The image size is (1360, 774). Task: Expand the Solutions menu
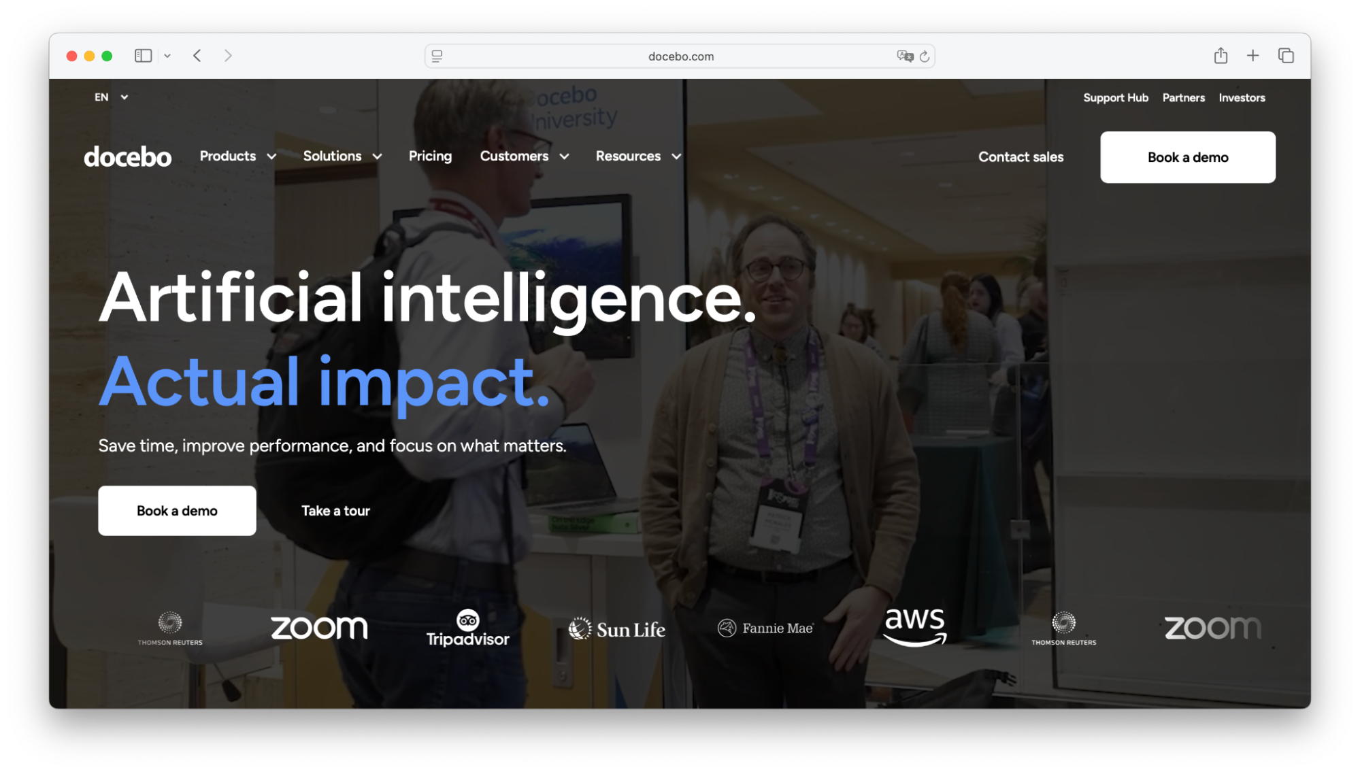click(x=342, y=156)
